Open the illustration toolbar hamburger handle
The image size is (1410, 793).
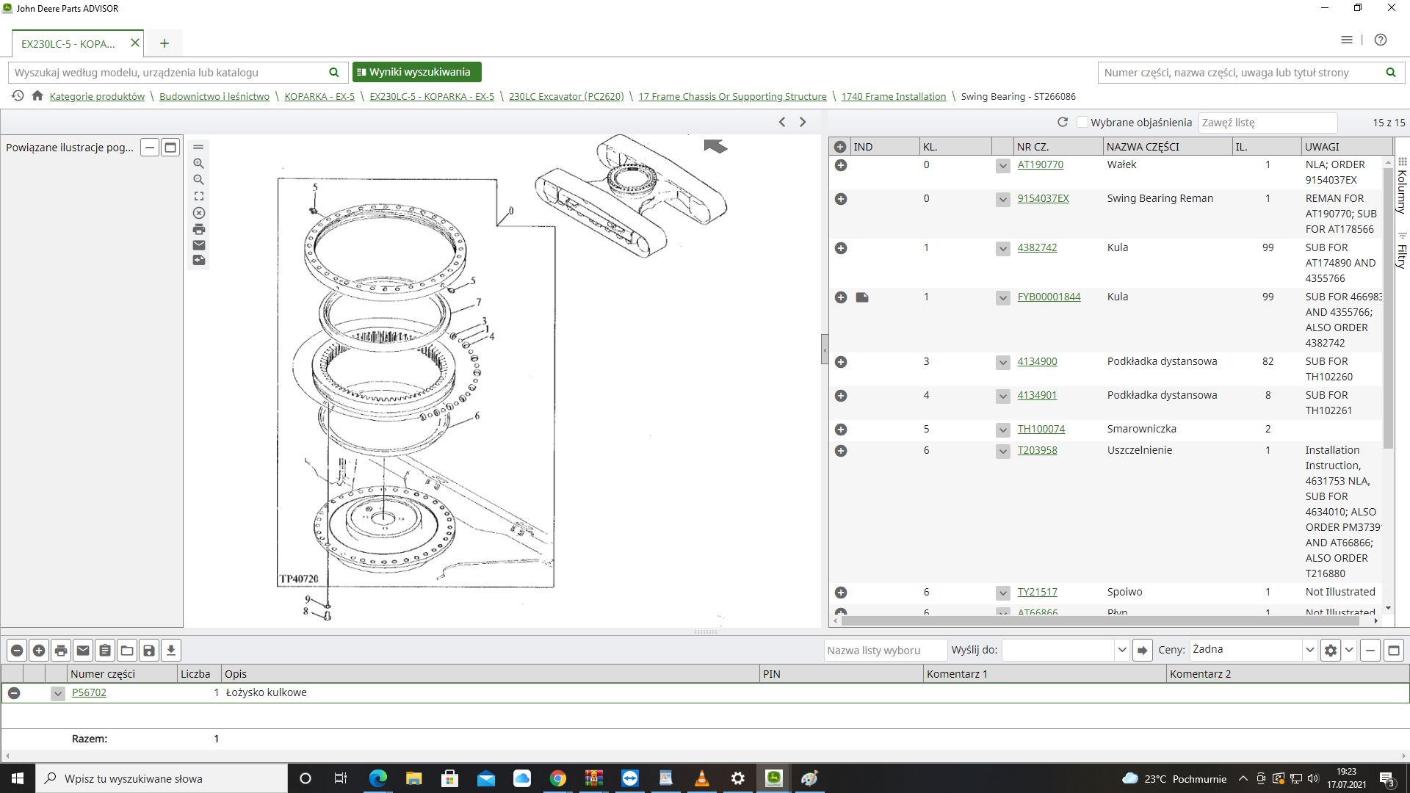coord(198,147)
